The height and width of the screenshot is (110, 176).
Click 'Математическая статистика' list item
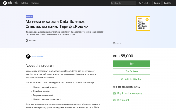tap(47, 99)
